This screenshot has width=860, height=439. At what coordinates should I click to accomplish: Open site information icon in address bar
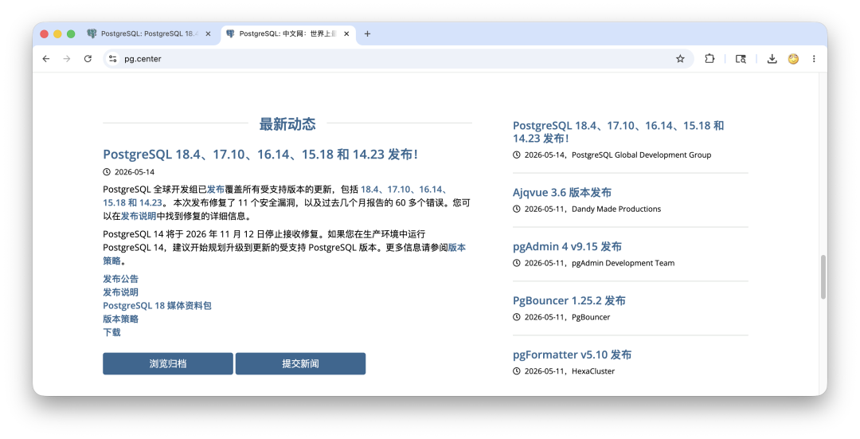(112, 59)
